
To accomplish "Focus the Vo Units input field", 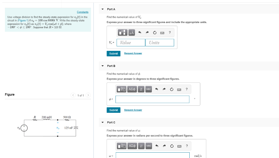I will pyautogui.click(x=160, y=43).
